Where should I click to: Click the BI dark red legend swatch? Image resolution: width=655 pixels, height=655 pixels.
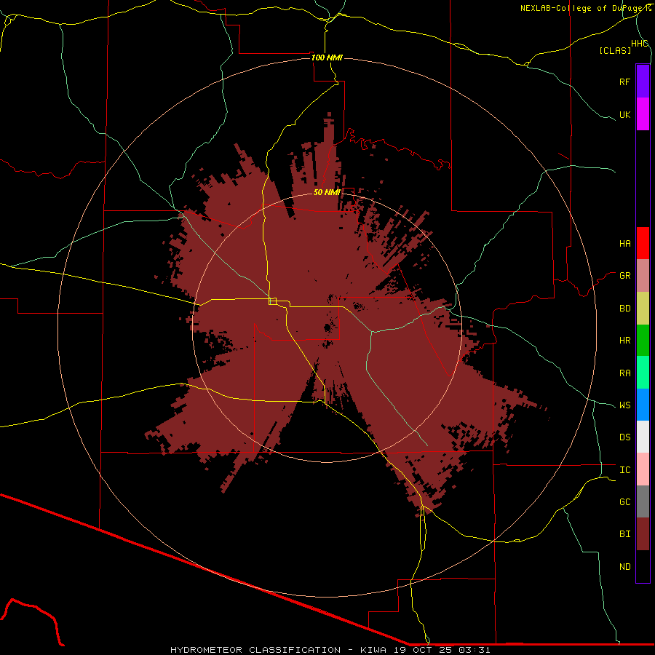(x=643, y=534)
